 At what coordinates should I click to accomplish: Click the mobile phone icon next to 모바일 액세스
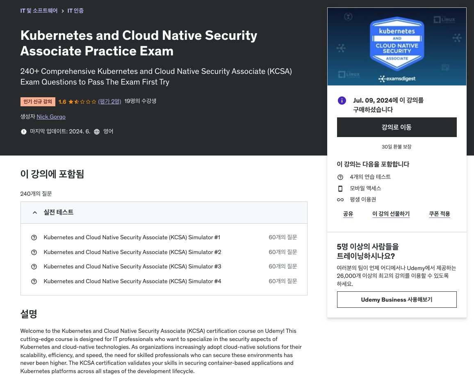pyautogui.click(x=340, y=188)
